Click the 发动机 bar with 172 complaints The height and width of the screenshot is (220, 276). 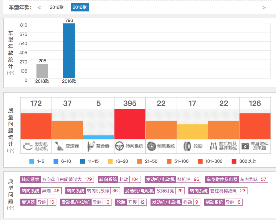point(36,126)
